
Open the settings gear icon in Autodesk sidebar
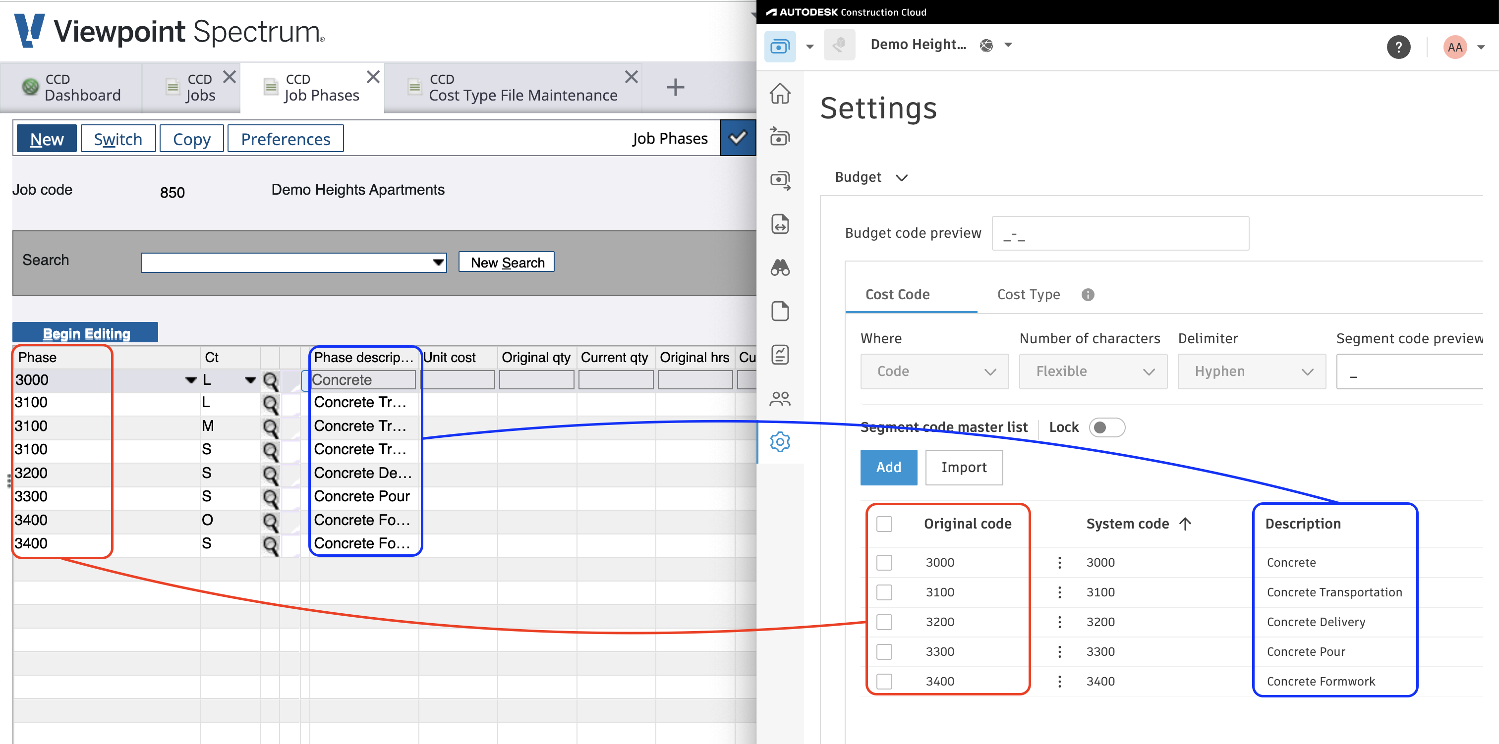pos(780,442)
